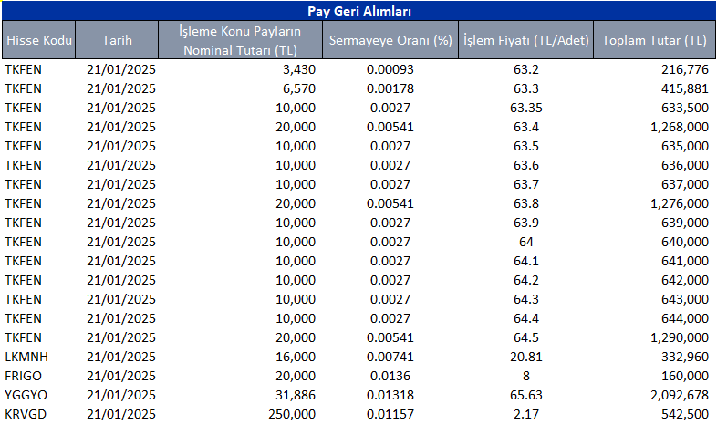Click the KRVGD price cell 2.17
The image size is (717, 425).
(526, 414)
